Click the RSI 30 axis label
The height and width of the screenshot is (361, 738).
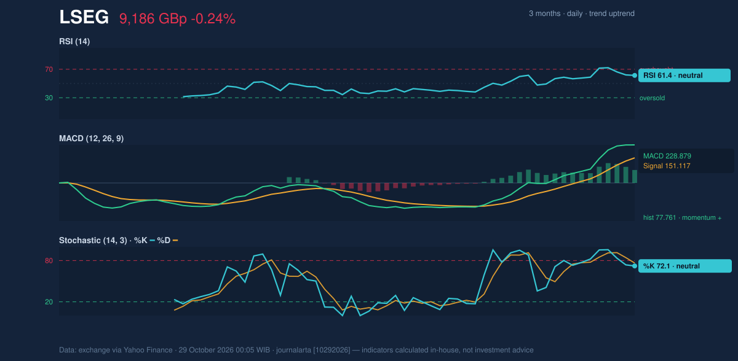click(x=49, y=98)
